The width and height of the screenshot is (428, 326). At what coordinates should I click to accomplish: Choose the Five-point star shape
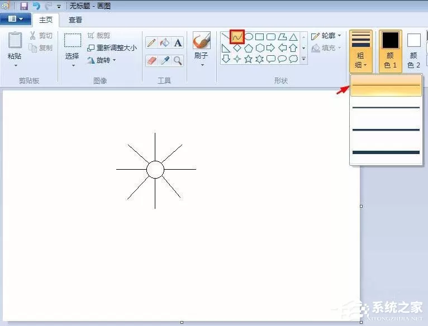coord(248,59)
